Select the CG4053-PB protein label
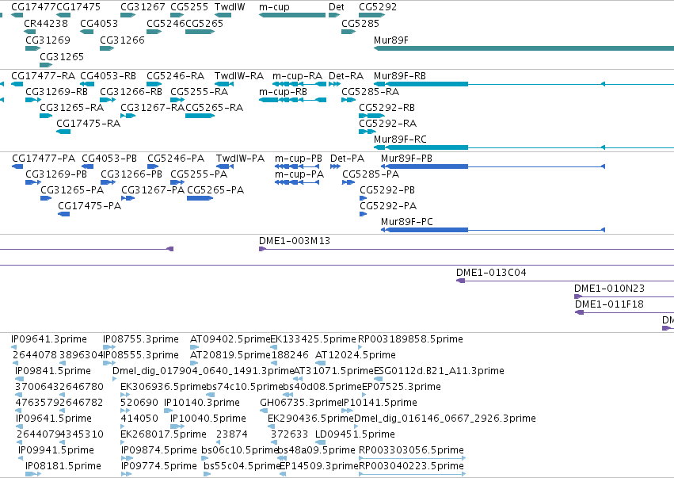 coord(109,159)
